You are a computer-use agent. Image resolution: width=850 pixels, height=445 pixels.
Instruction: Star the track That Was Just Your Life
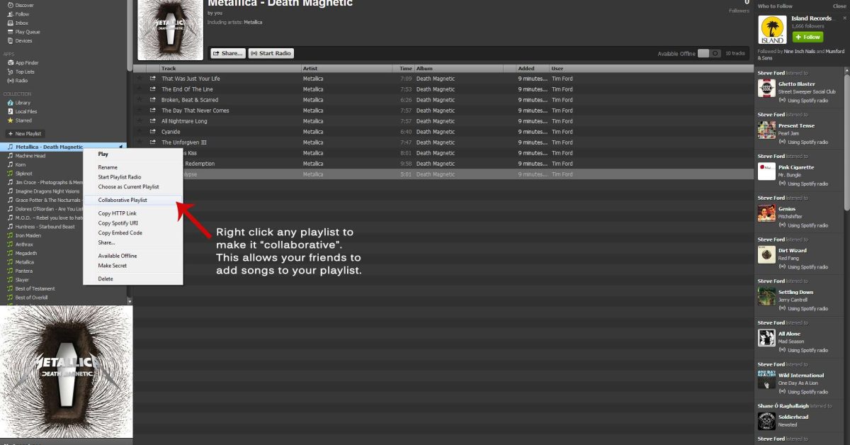[x=140, y=79]
